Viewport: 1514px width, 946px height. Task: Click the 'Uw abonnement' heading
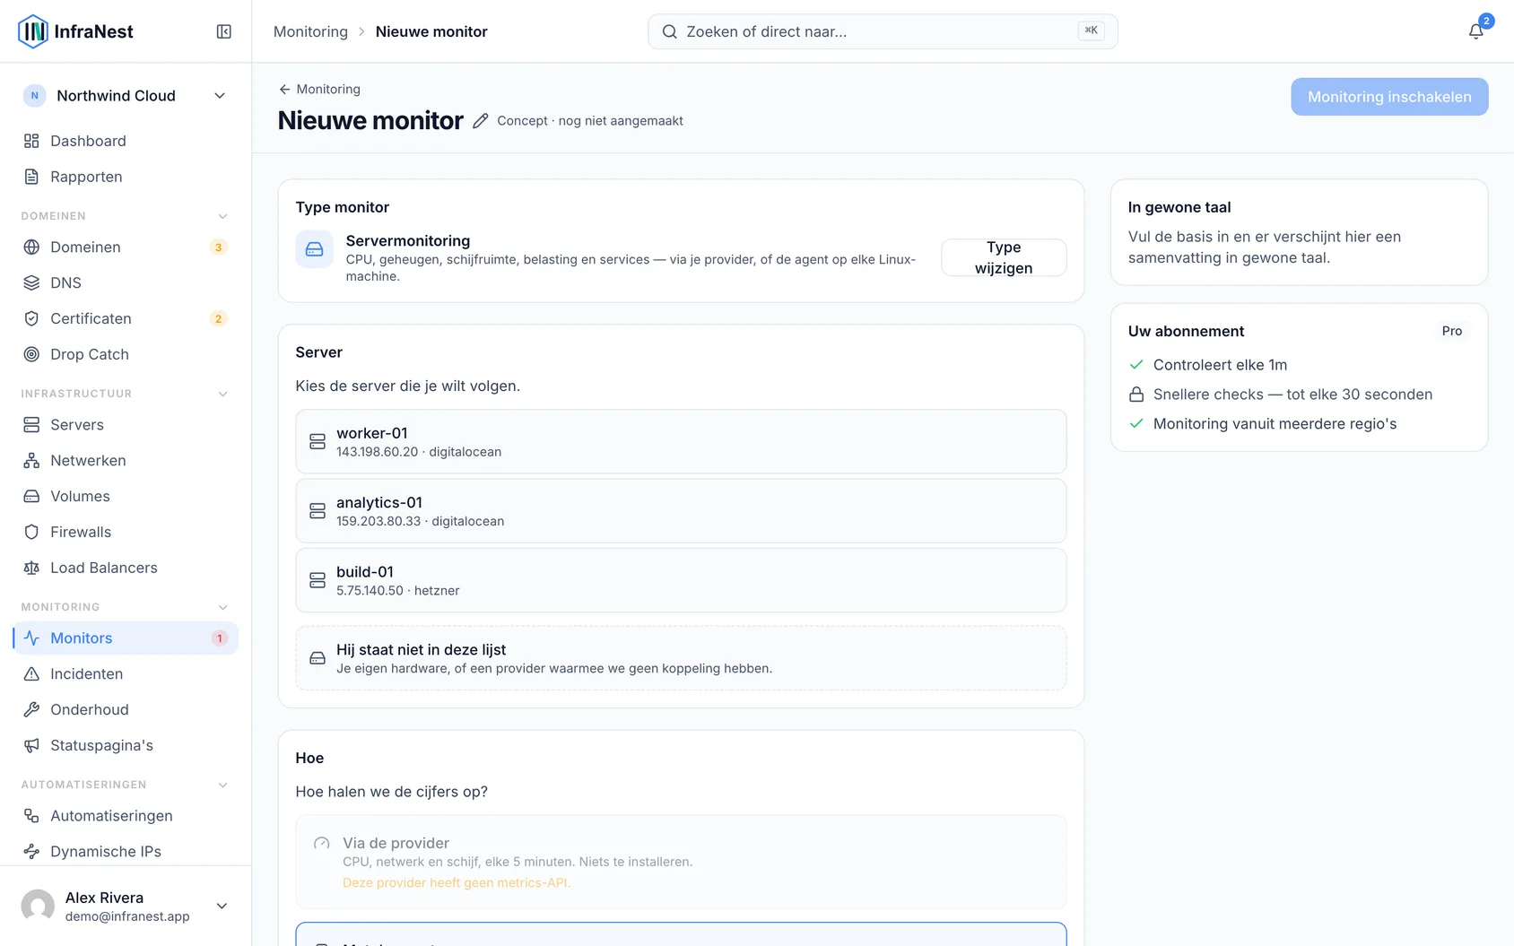(x=1186, y=331)
